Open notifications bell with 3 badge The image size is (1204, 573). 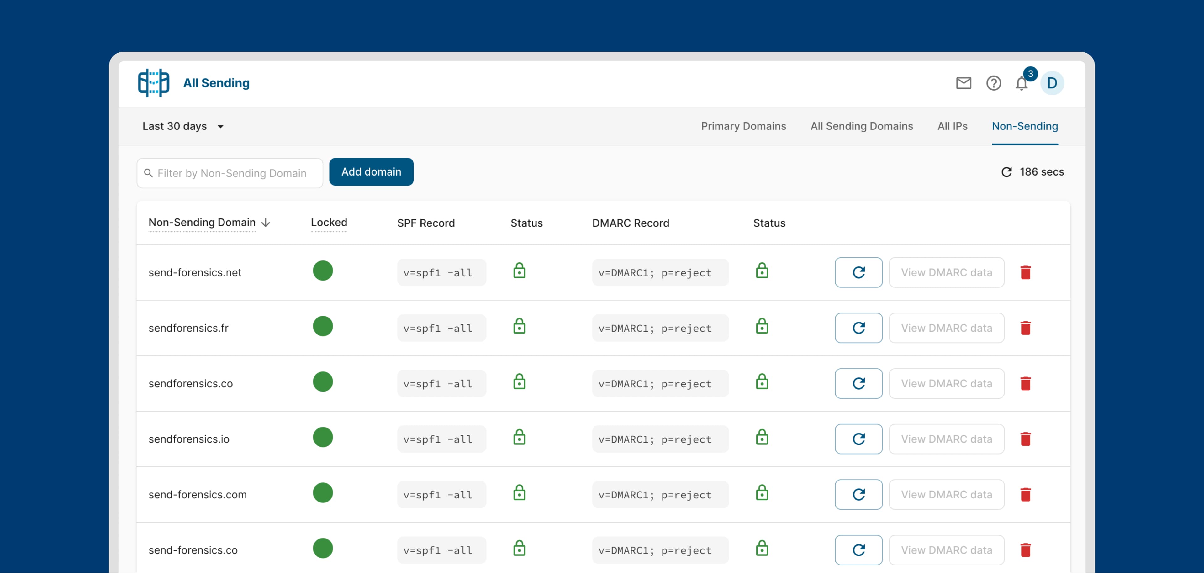click(x=1022, y=83)
